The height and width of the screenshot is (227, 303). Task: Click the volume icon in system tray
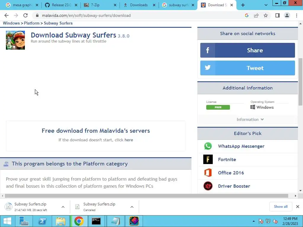[275, 221]
